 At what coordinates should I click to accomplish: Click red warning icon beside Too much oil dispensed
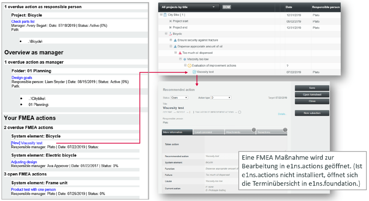(180, 53)
